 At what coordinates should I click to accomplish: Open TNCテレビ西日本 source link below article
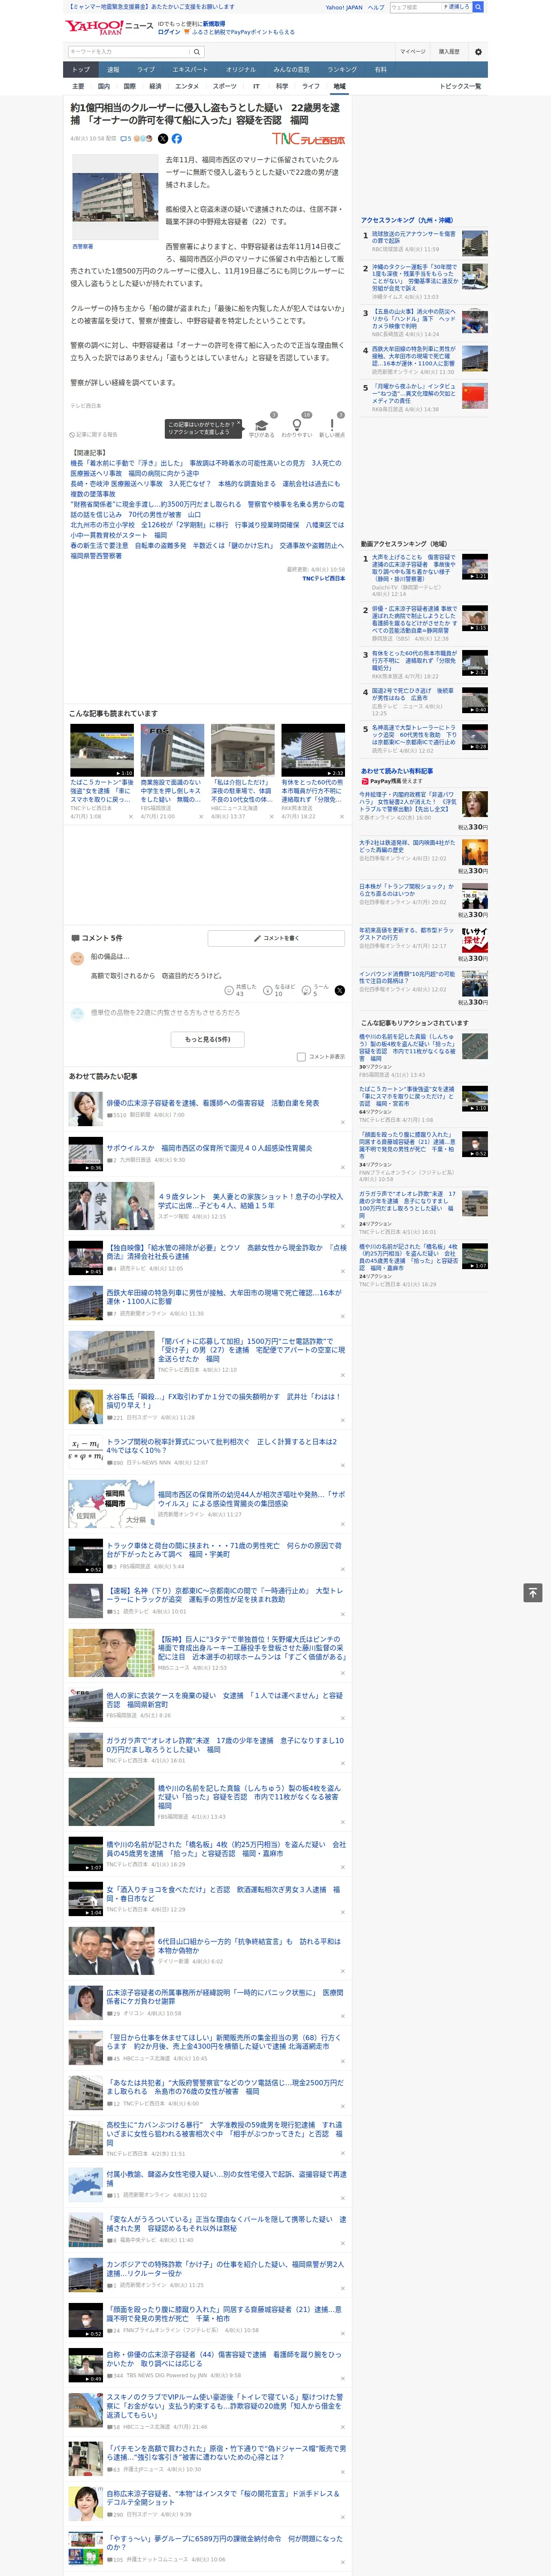[323, 578]
